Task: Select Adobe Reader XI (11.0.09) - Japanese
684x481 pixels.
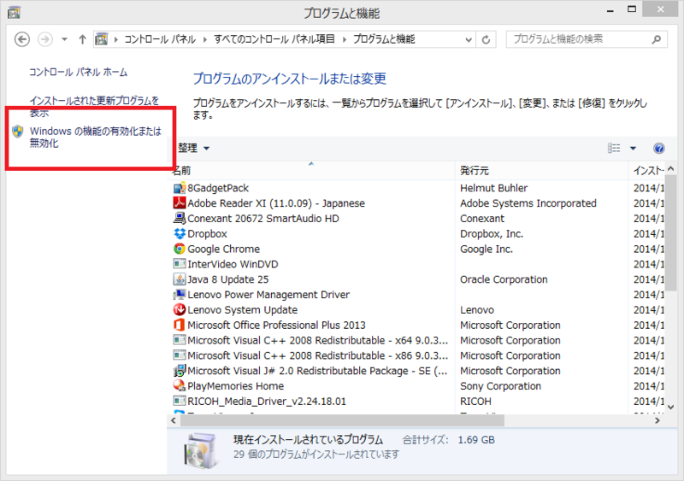Action: point(276,203)
